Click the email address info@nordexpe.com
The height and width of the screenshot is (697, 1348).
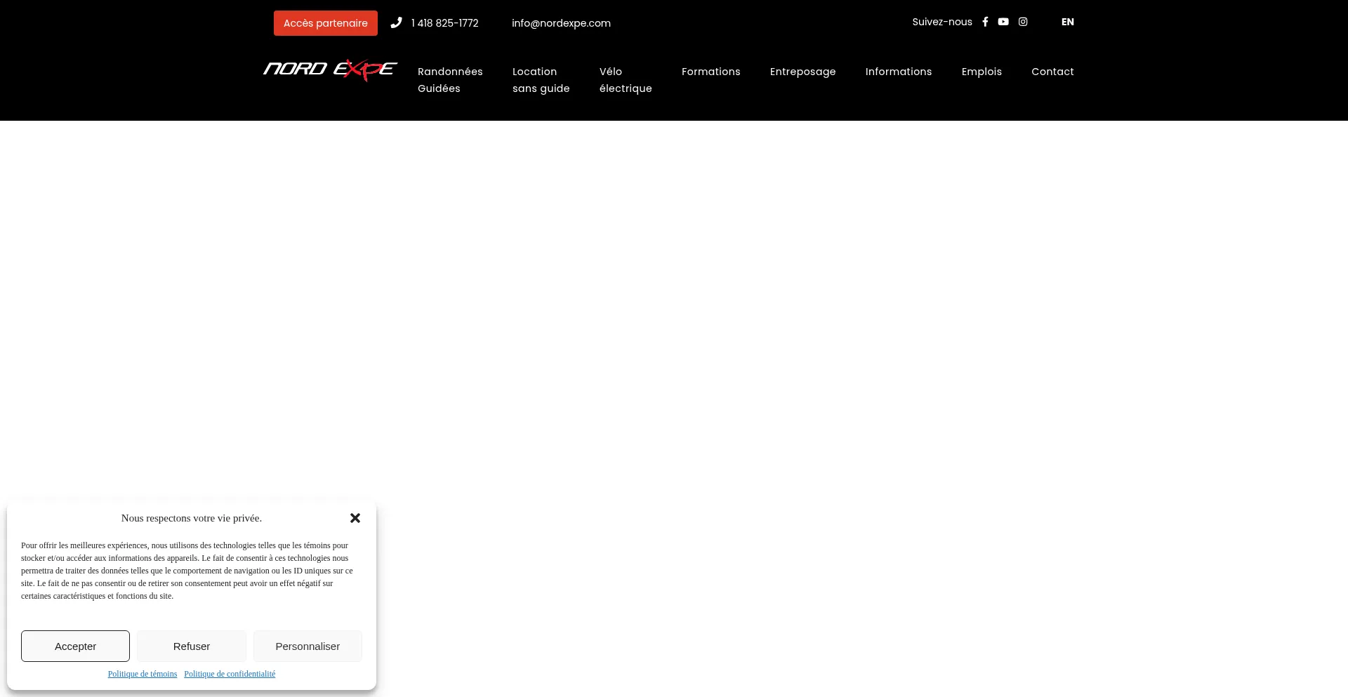[561, 23]
